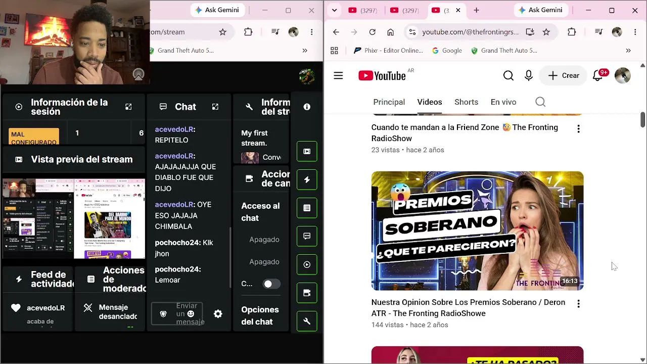
Task: Show hidden bookmarks in the Twitch window
Action: (305, 51)
